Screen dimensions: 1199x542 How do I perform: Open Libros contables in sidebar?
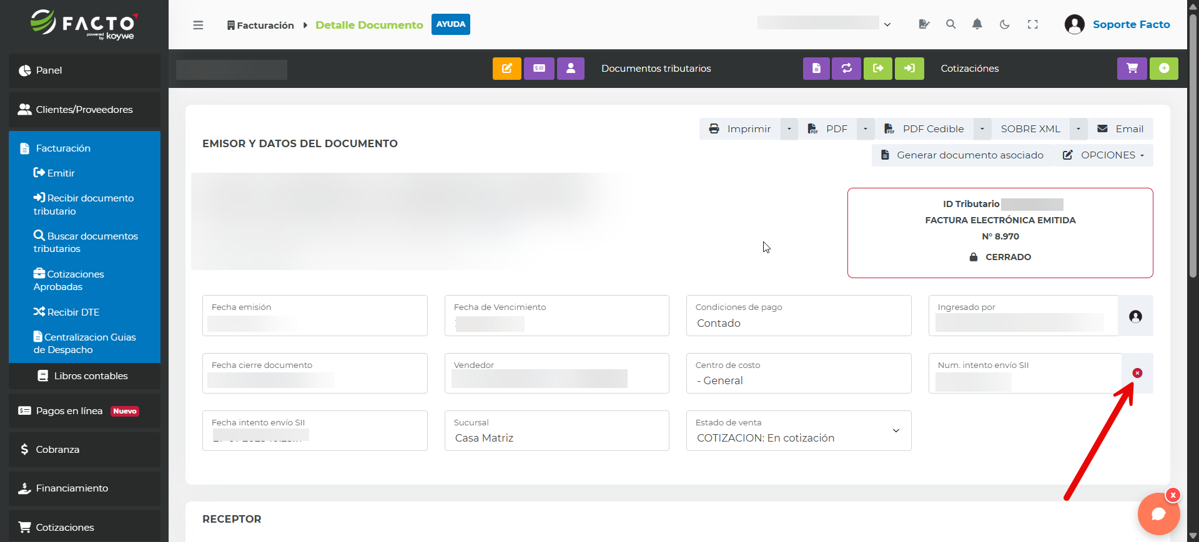click(84, 376)
